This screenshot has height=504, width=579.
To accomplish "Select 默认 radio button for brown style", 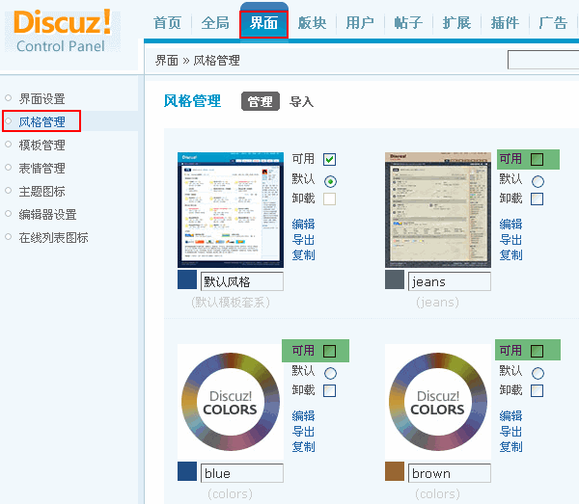I will tap(538, 373).
